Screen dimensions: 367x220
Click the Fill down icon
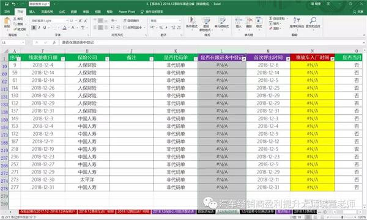(271, 23)
